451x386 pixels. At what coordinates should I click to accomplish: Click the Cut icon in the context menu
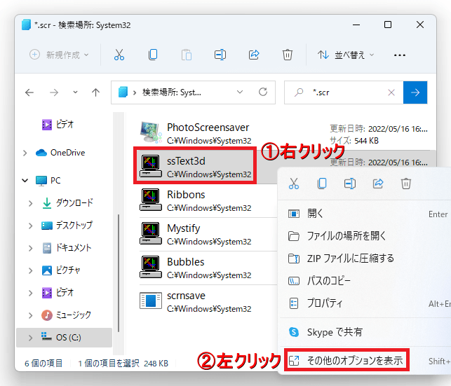pyautogui.click(x=294, y=184)
